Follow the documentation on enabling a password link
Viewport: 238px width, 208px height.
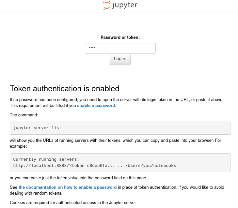click(68, 187)
